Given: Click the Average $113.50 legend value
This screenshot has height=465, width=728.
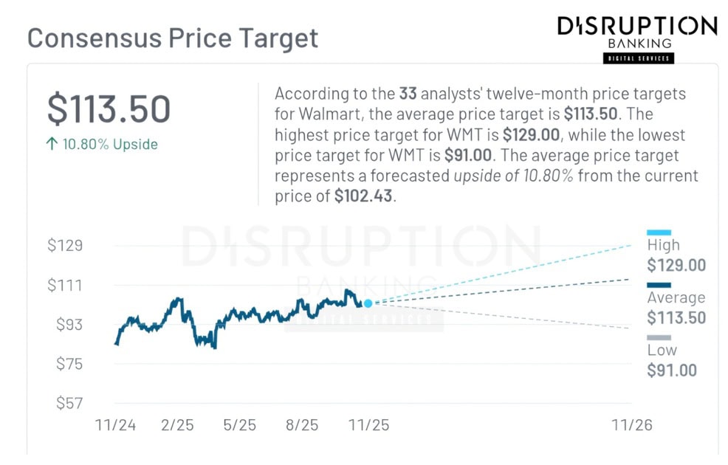Looking at the screenshot, I should [x=676, y=318].
